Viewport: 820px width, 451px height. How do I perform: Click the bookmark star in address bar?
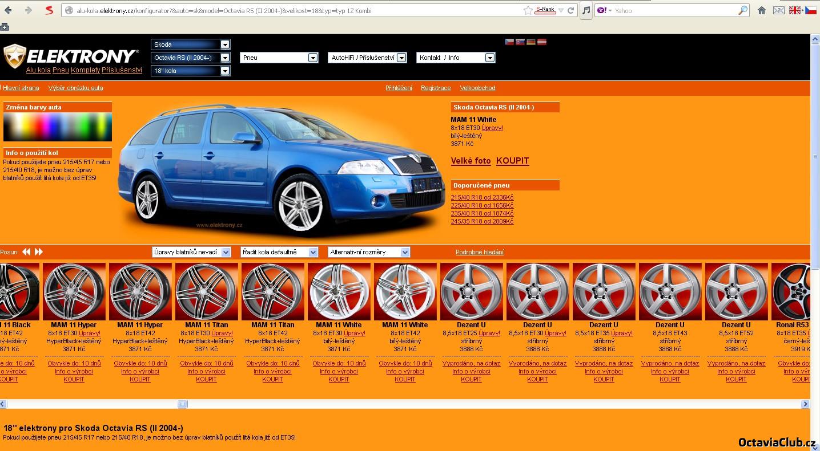[x=528, y=10]
